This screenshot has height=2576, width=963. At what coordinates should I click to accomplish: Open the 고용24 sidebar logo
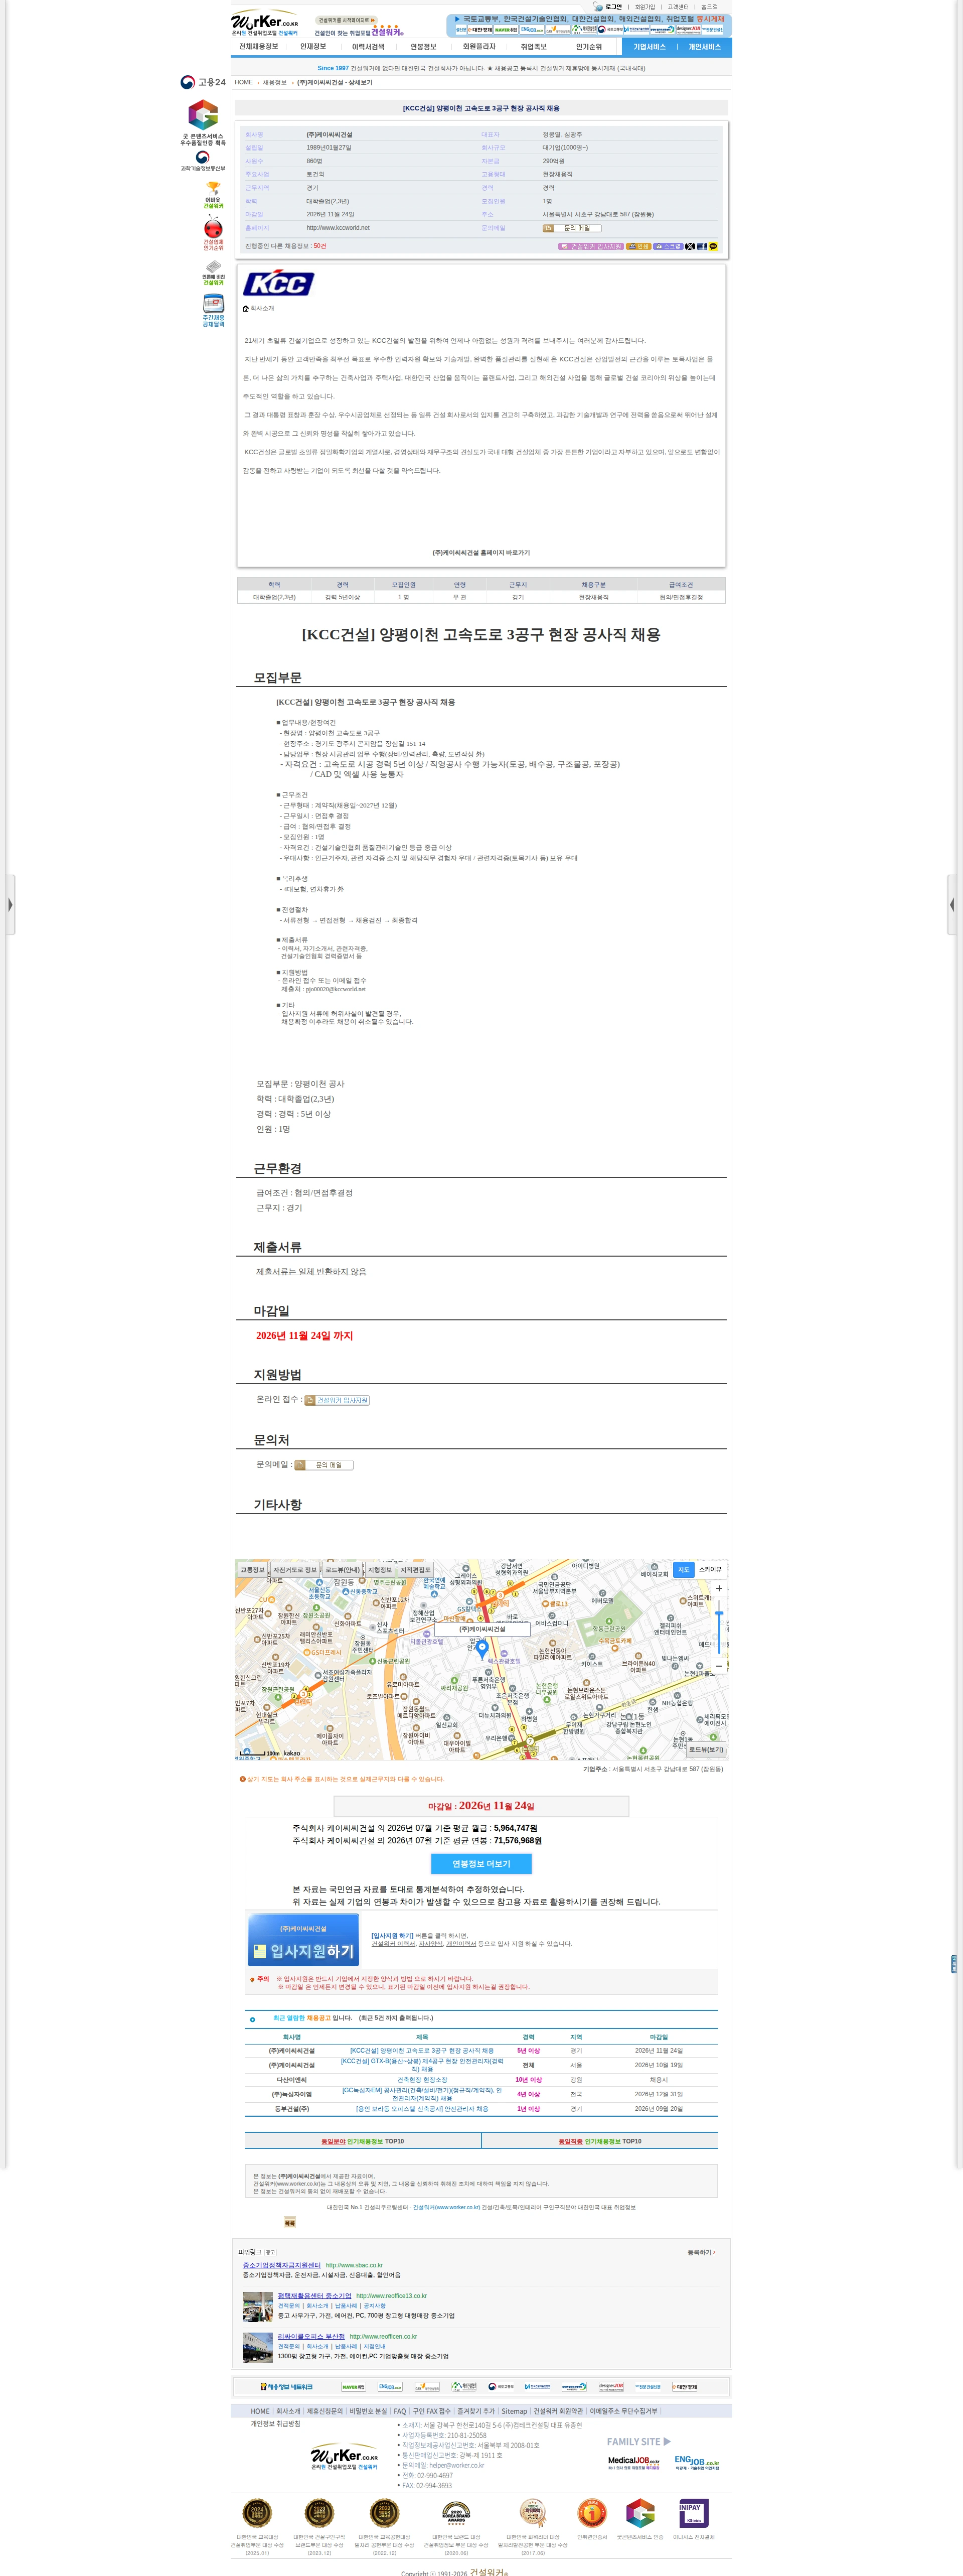pos(203,82)
